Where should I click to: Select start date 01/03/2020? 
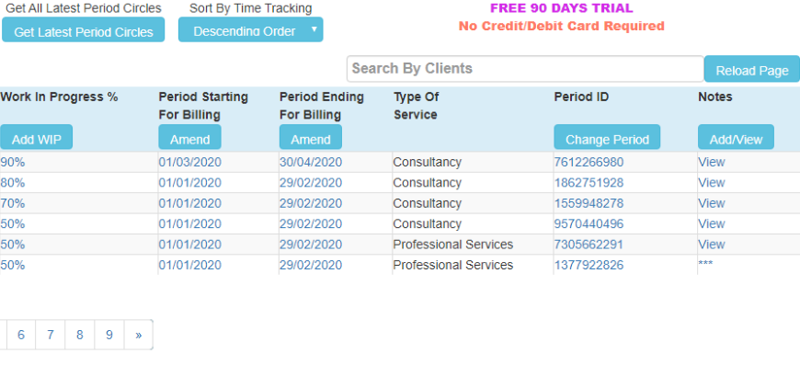pyautogui.click(x=189, y=162)
